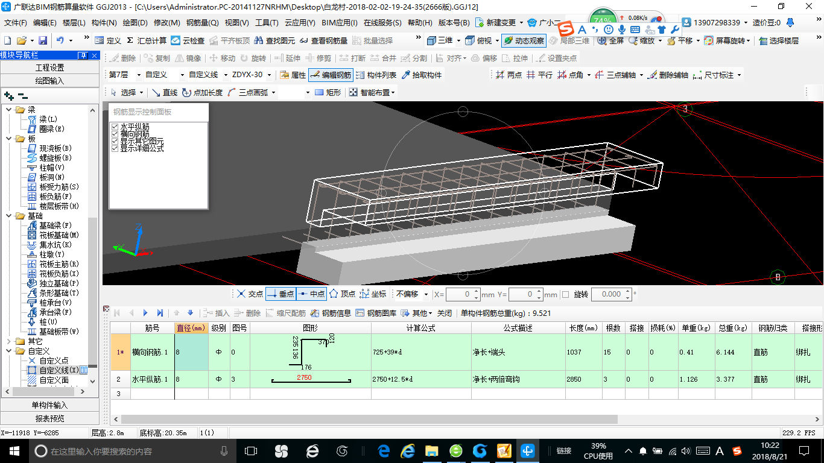The width and height of the screenshot is (824, 463).
Task: Click the X coordinate input field
Action: pos(463,294)
